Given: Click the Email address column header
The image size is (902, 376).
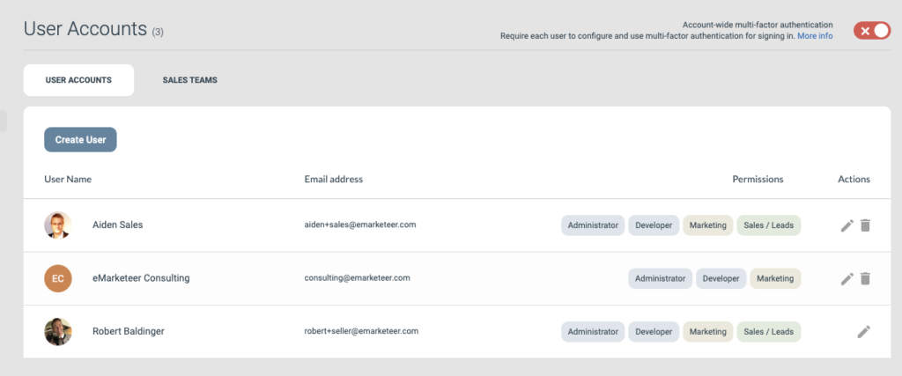Looking at the screenshot, I should [x=334, y=180].
